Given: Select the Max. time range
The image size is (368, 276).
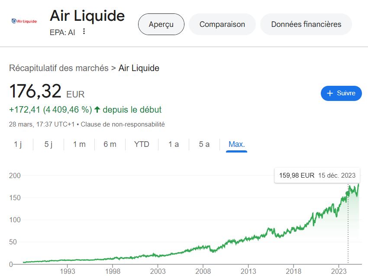Looking at the screenshot, I should point(237,144).
